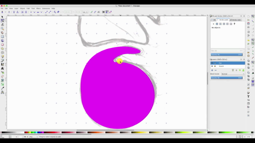Click the Cut scissors icon
Screen dimensions: 255x143
point(248,52)
